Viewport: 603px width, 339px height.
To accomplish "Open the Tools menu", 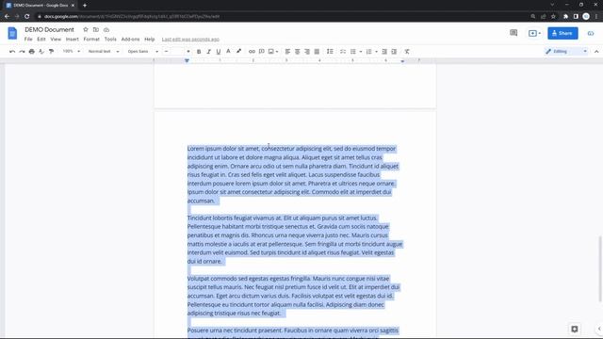I will coord(110,40).
